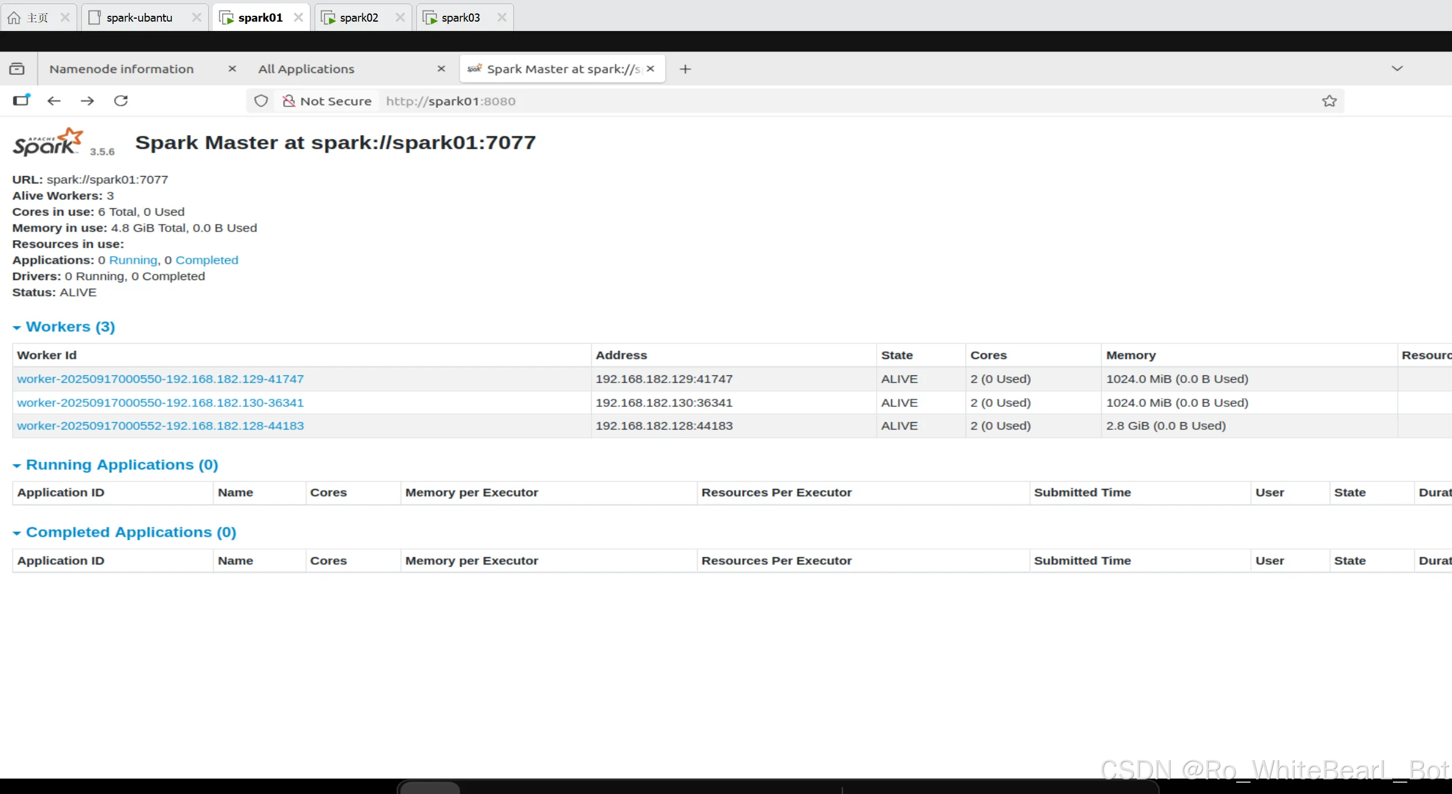Screen dimensions: 1452x794
Task: Switch to the Namenode information tab
Action: click(x=122, y=69)
